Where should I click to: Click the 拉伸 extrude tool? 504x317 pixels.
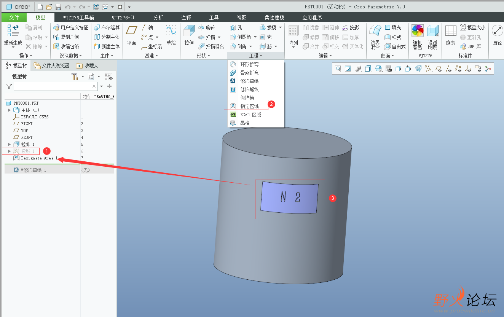coord(189,35)
